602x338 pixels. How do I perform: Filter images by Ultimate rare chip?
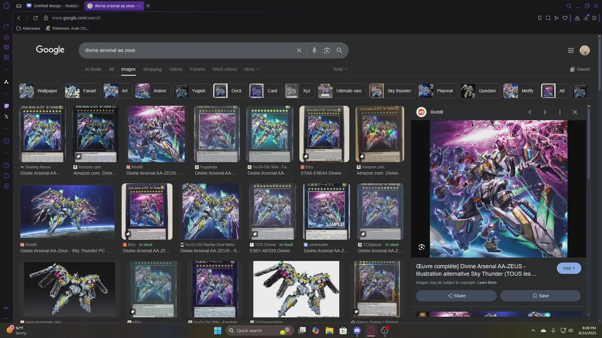(x=341, y=91)
